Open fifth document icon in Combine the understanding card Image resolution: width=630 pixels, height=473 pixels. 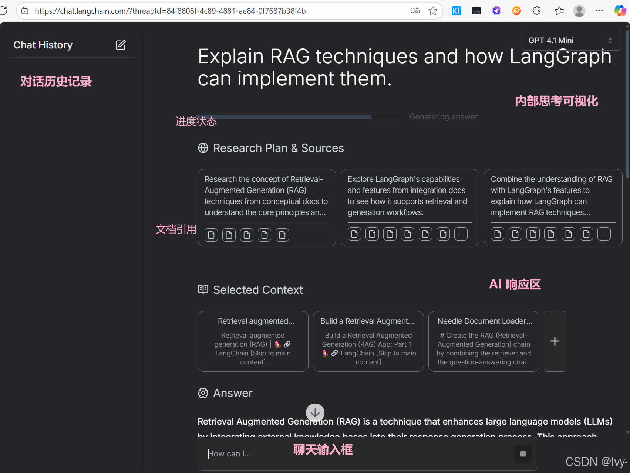coord(569,234)
